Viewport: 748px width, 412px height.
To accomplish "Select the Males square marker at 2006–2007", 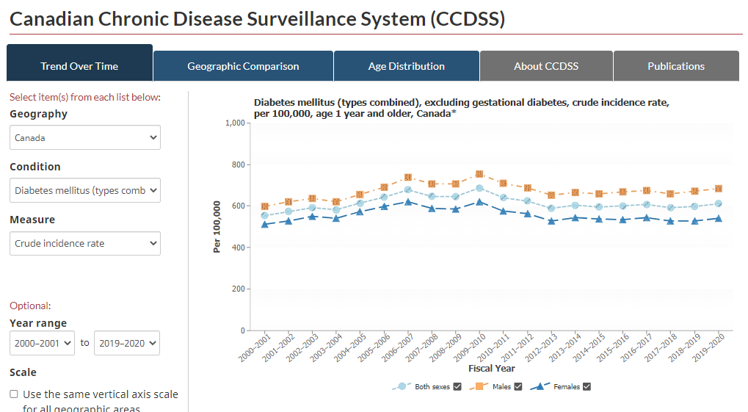I will pos(408,177).
